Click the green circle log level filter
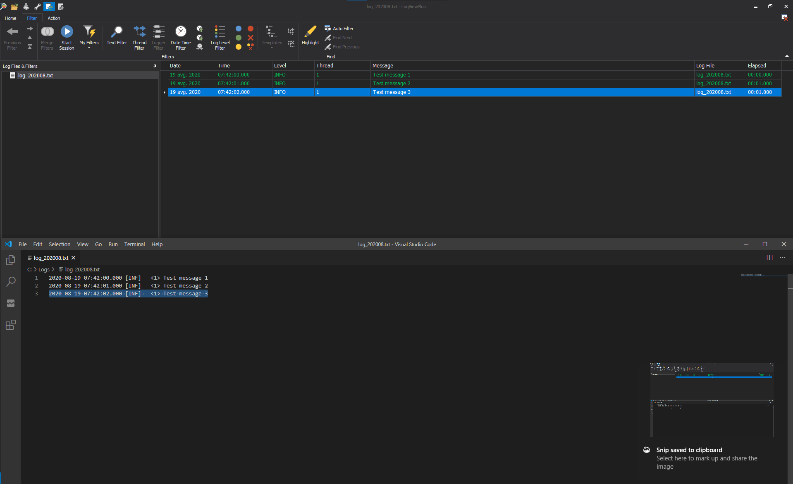Viewport: 793px width, 484px height. pyautogui.click(x=239, y=38)
